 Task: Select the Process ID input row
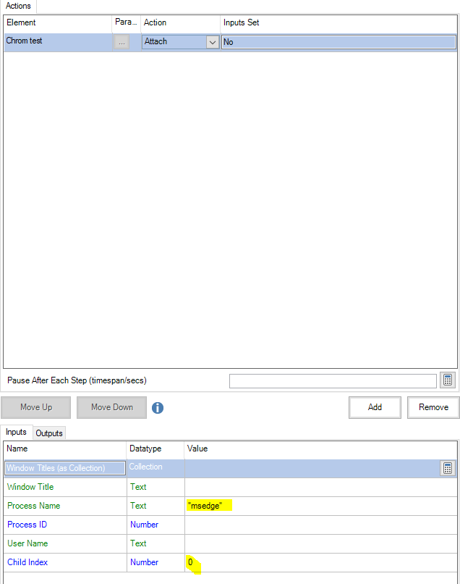(230, 525)
